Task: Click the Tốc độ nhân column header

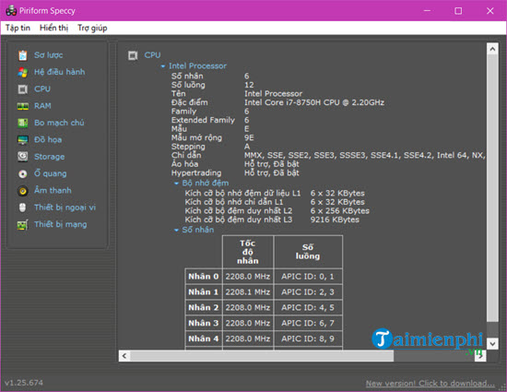Action: pos(248,252)
